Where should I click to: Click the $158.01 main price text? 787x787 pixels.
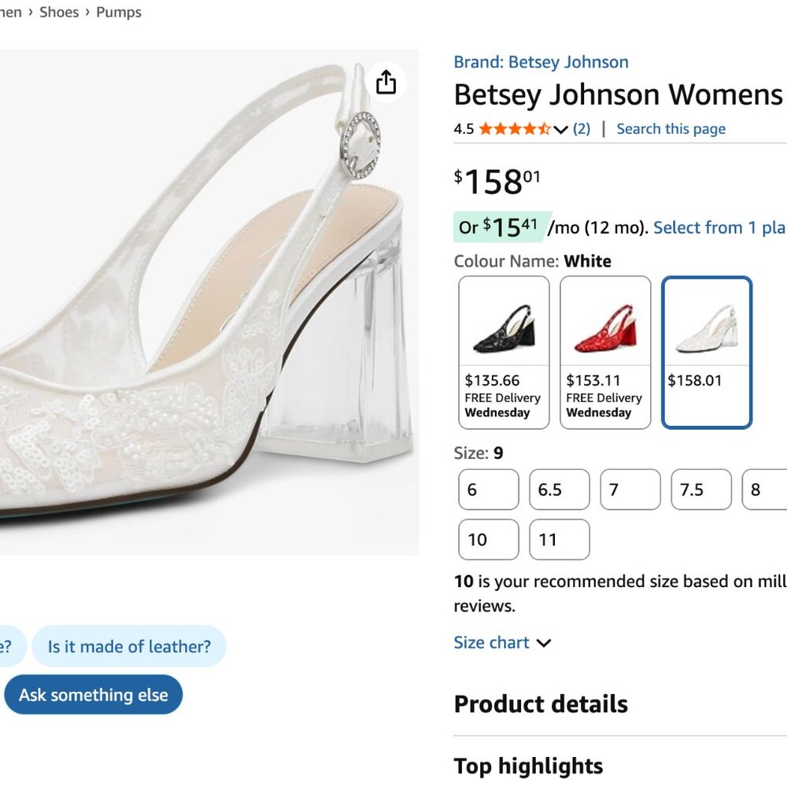(x=497, y=181)
